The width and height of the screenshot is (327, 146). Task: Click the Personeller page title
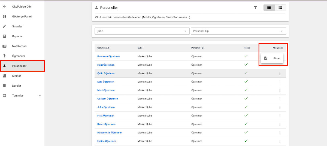(x=109, y=8)
